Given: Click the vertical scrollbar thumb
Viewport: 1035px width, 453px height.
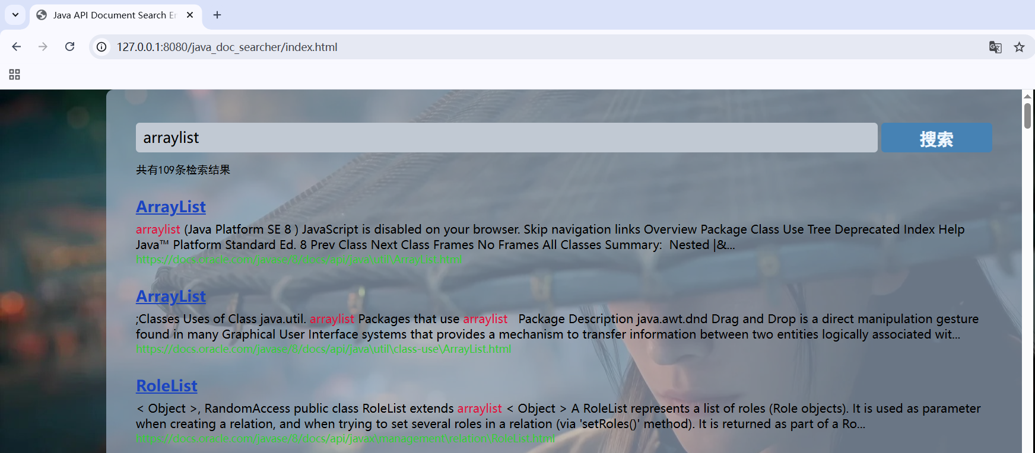Looking at the screenshot, I should click(1027, 115).
